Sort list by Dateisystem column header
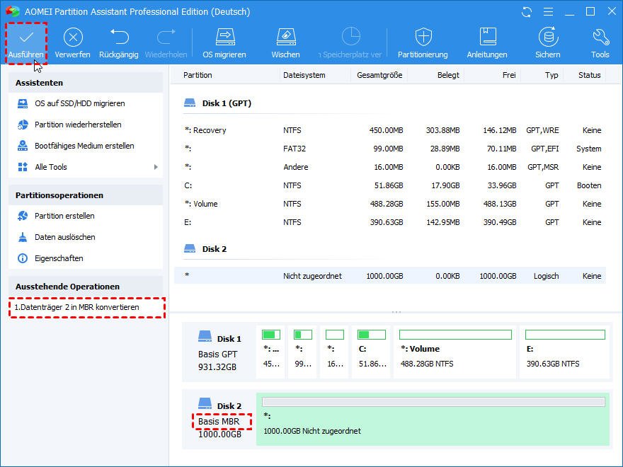 pyautogui.click(x=304, y=75)
